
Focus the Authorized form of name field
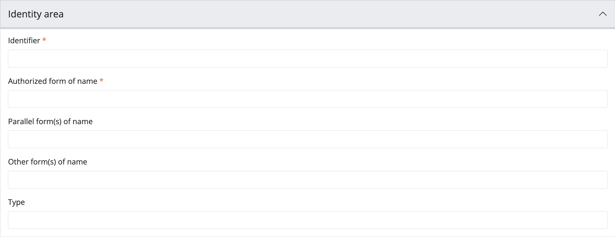(x=307, y=99)
